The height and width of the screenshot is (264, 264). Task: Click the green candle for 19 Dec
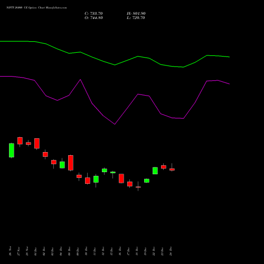point(147,181)
